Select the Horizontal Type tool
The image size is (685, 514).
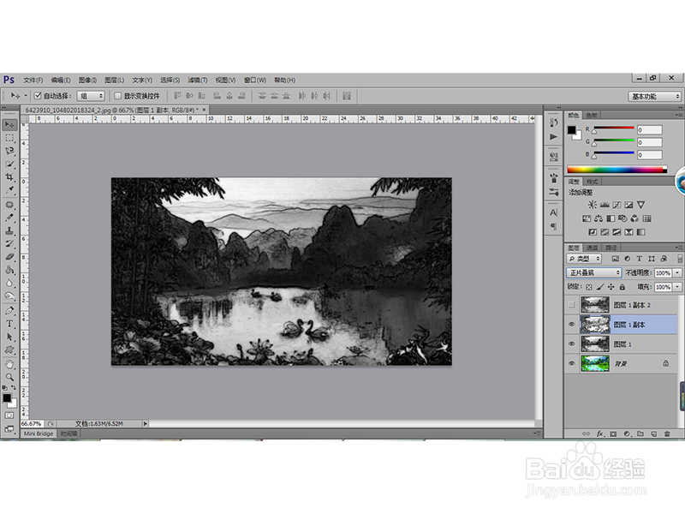pyautogui.click(x=9, y=324)
